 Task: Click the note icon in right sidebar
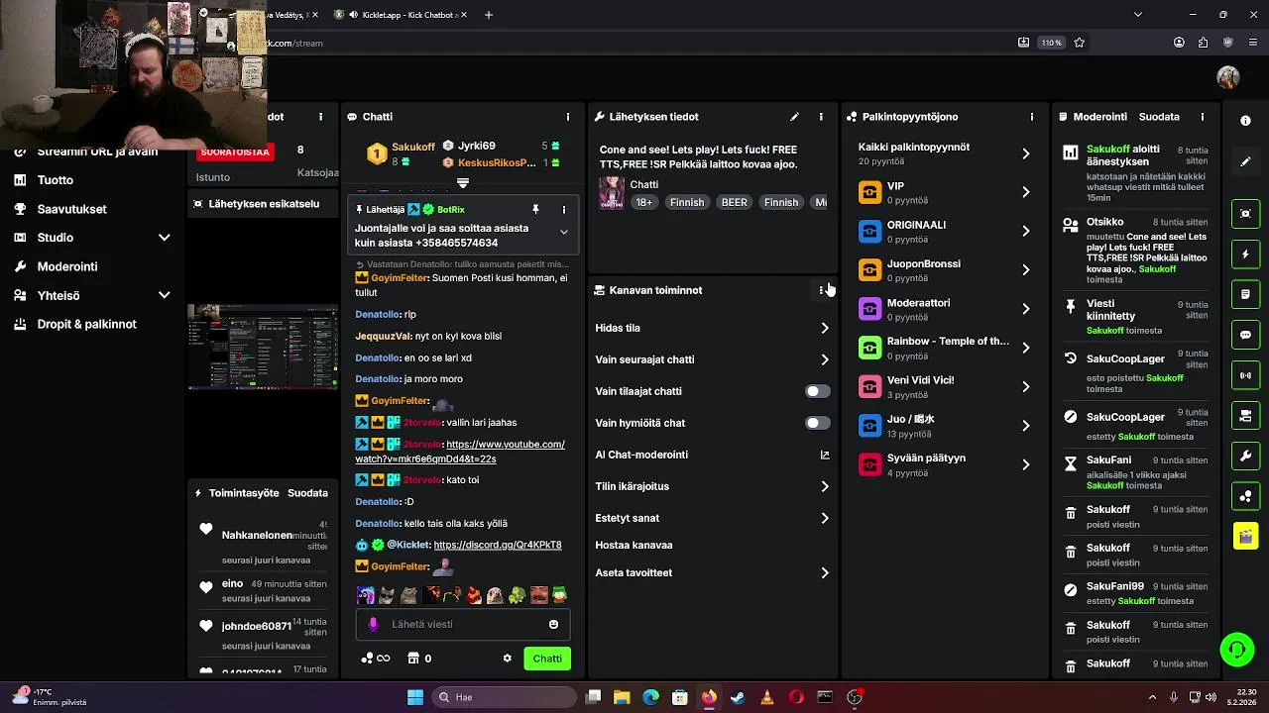(x=1245, y=294)
